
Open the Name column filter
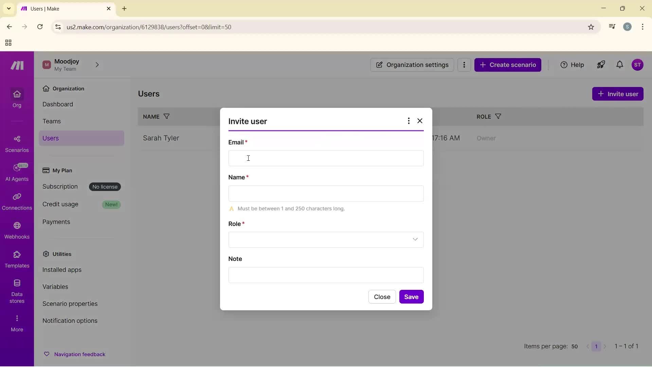coord(166,116)
